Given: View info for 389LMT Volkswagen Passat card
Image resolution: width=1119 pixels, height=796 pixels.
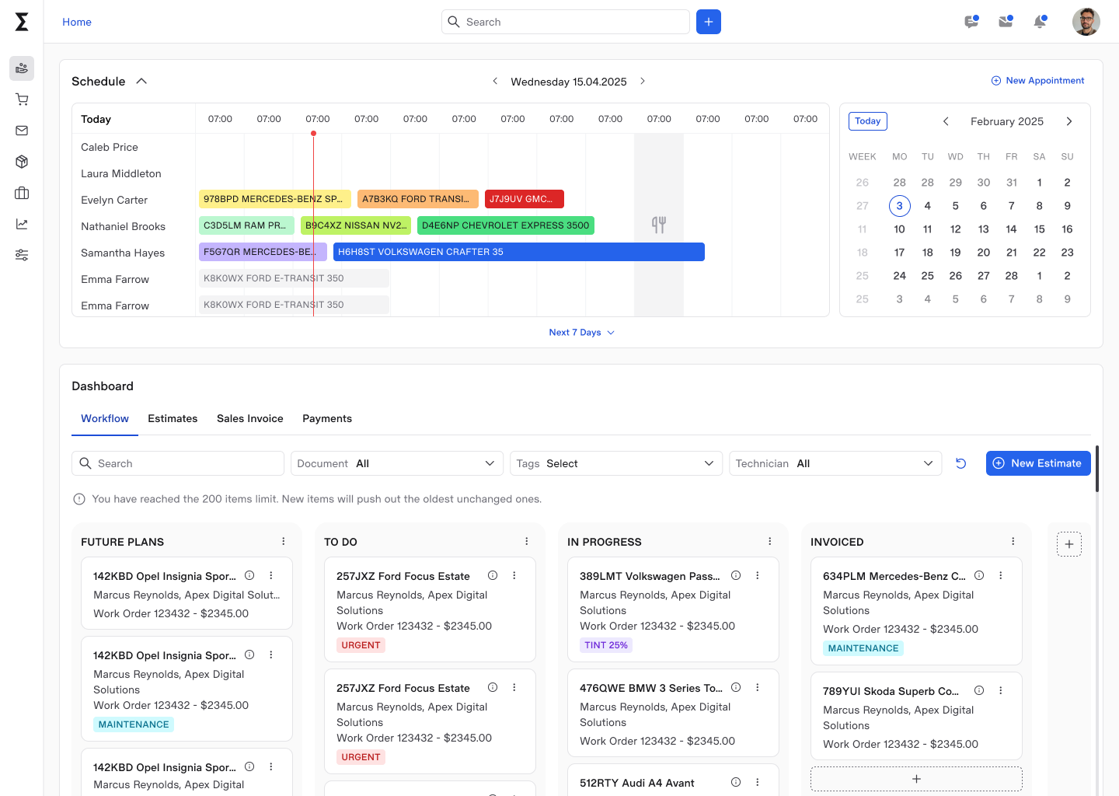Looking at the screenshot, I should (736, 575).
